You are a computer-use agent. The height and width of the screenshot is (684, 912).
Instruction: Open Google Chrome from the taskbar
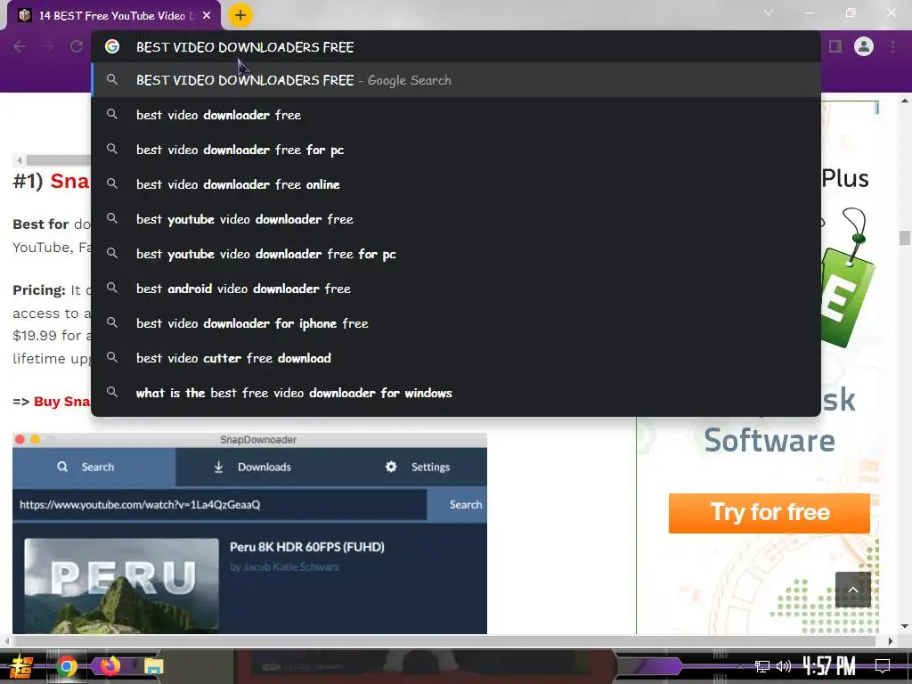[66, 666]
